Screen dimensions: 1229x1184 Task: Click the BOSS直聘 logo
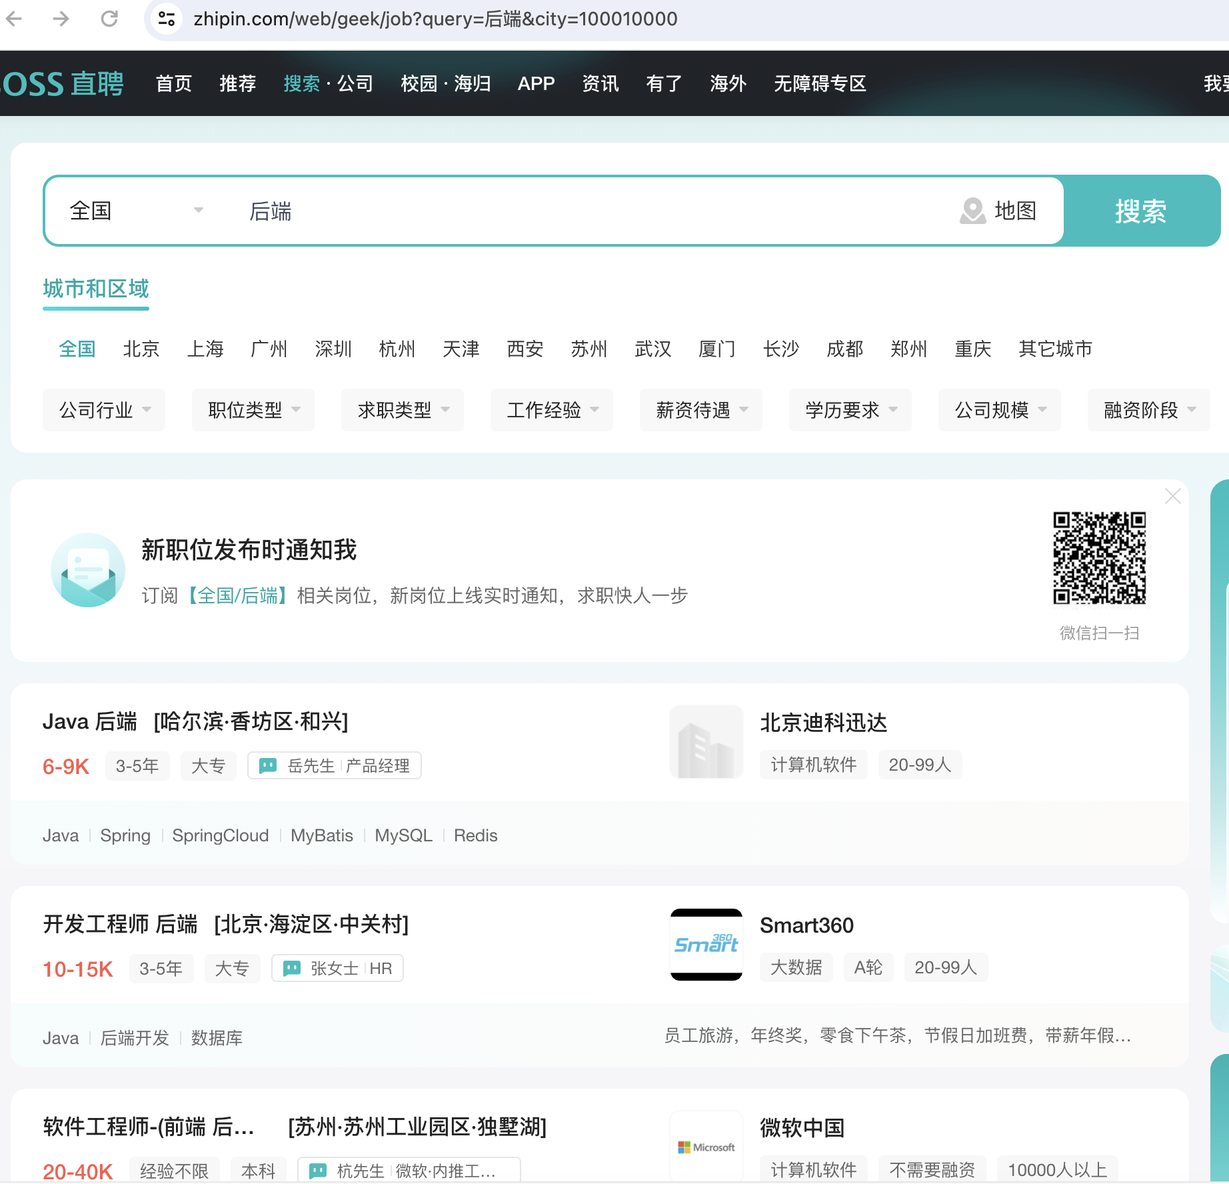pyautogui.click(x=61, y=83)
